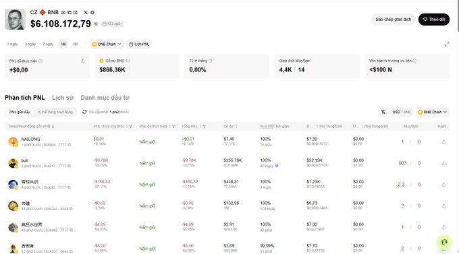The width and height of the screenshot is (459, 254).
Task: Copy contract address on the 43 phút trước row
Action: (71, 230)
